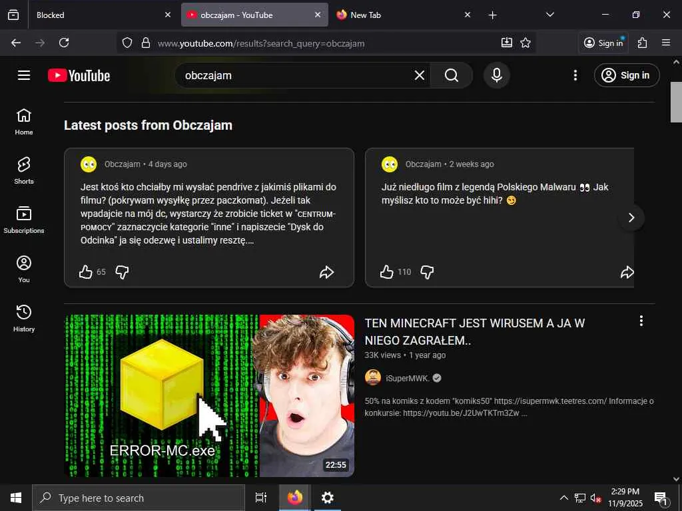This screenshot has height=511, width=682.
Task: Click the site security padlock icon
Action: 146,43
